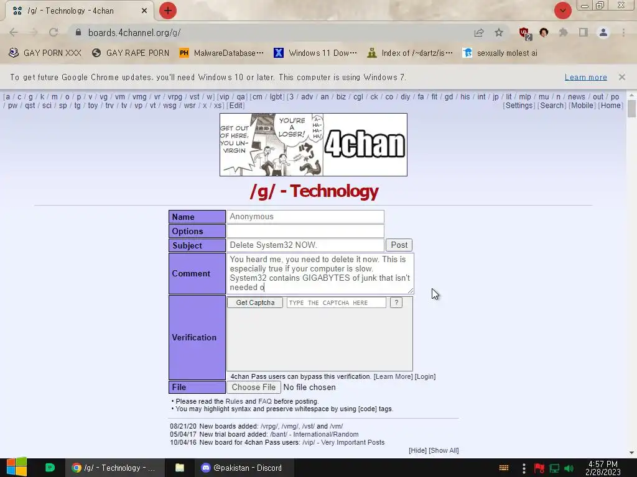Open the 4chan Pass [Learn More] link
Screen dimensions: 637x477
click(393, 377)
